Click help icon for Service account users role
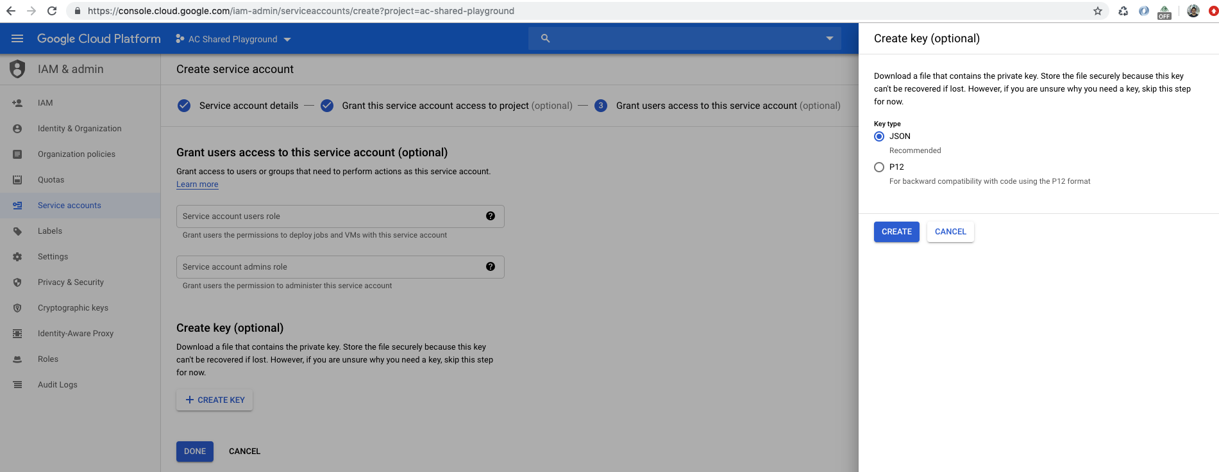This screenshot has width=1219, height=472. tap(491, 216)
